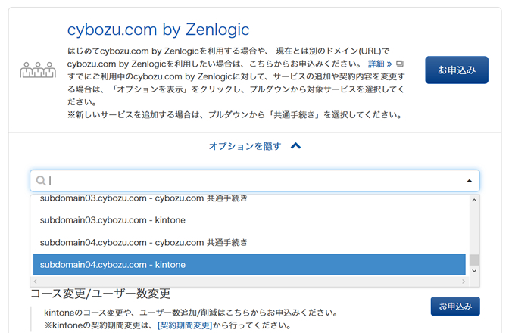
Task: Open the 契約期間変更 link
Action: tap(186, 325)
